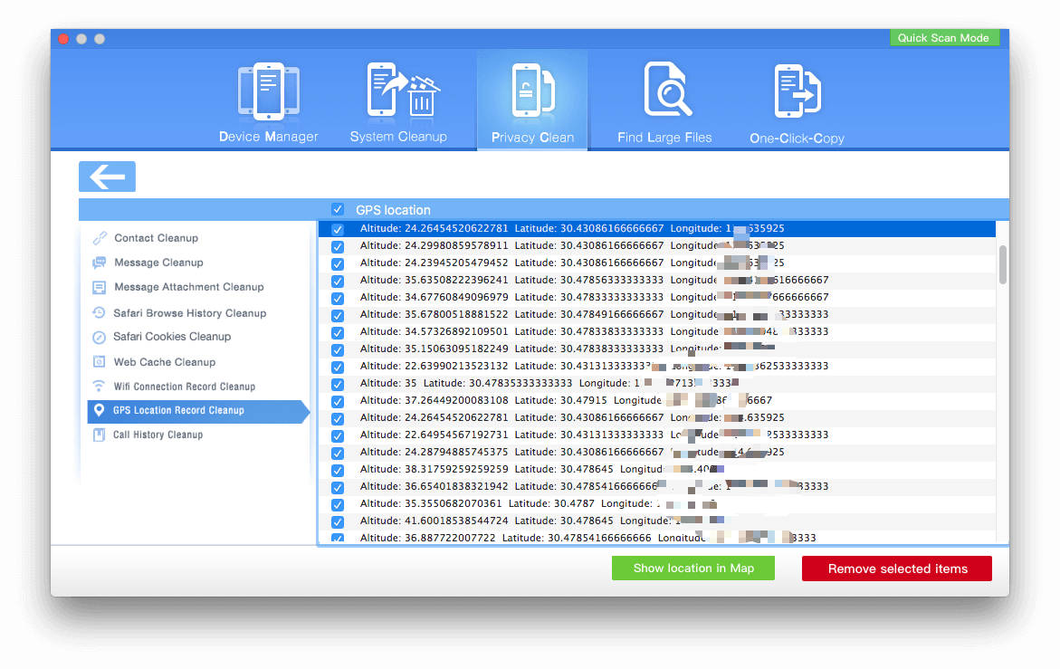The height and width of the screenshot is (669, 1060).
Task: Select the row with Altitude 24.28794885745375
Action: [x=657, y=452]
